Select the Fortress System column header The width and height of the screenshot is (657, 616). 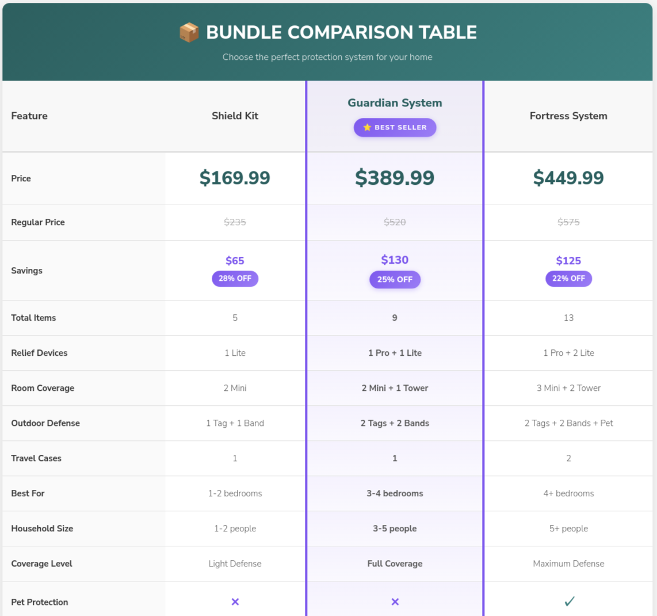[568, 116]
